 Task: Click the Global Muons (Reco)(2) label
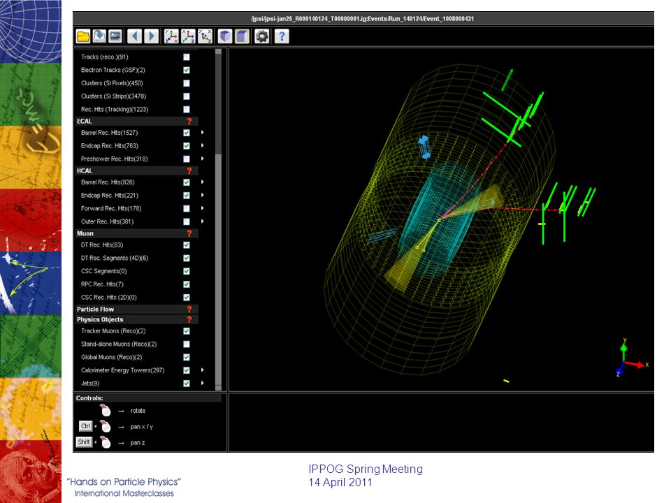tap(112, 357)
